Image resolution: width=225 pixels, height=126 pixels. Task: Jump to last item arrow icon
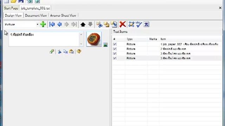tap(74, 24)
